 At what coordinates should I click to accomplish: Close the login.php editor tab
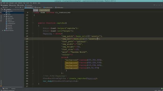click(42, 8)
